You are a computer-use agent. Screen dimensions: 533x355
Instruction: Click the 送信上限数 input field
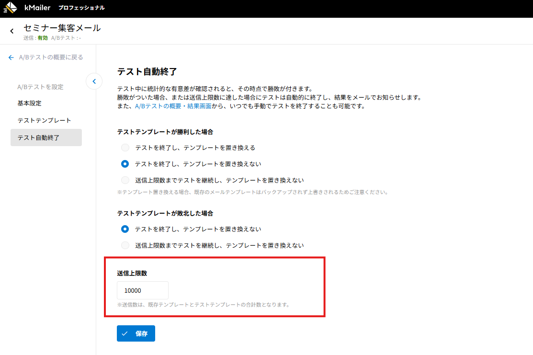point(142,290)
